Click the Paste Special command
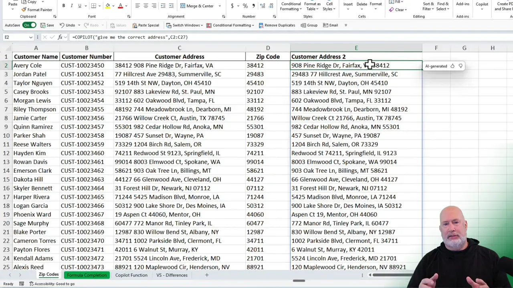This screenshot has height=288, width=513. pos(149,25)
